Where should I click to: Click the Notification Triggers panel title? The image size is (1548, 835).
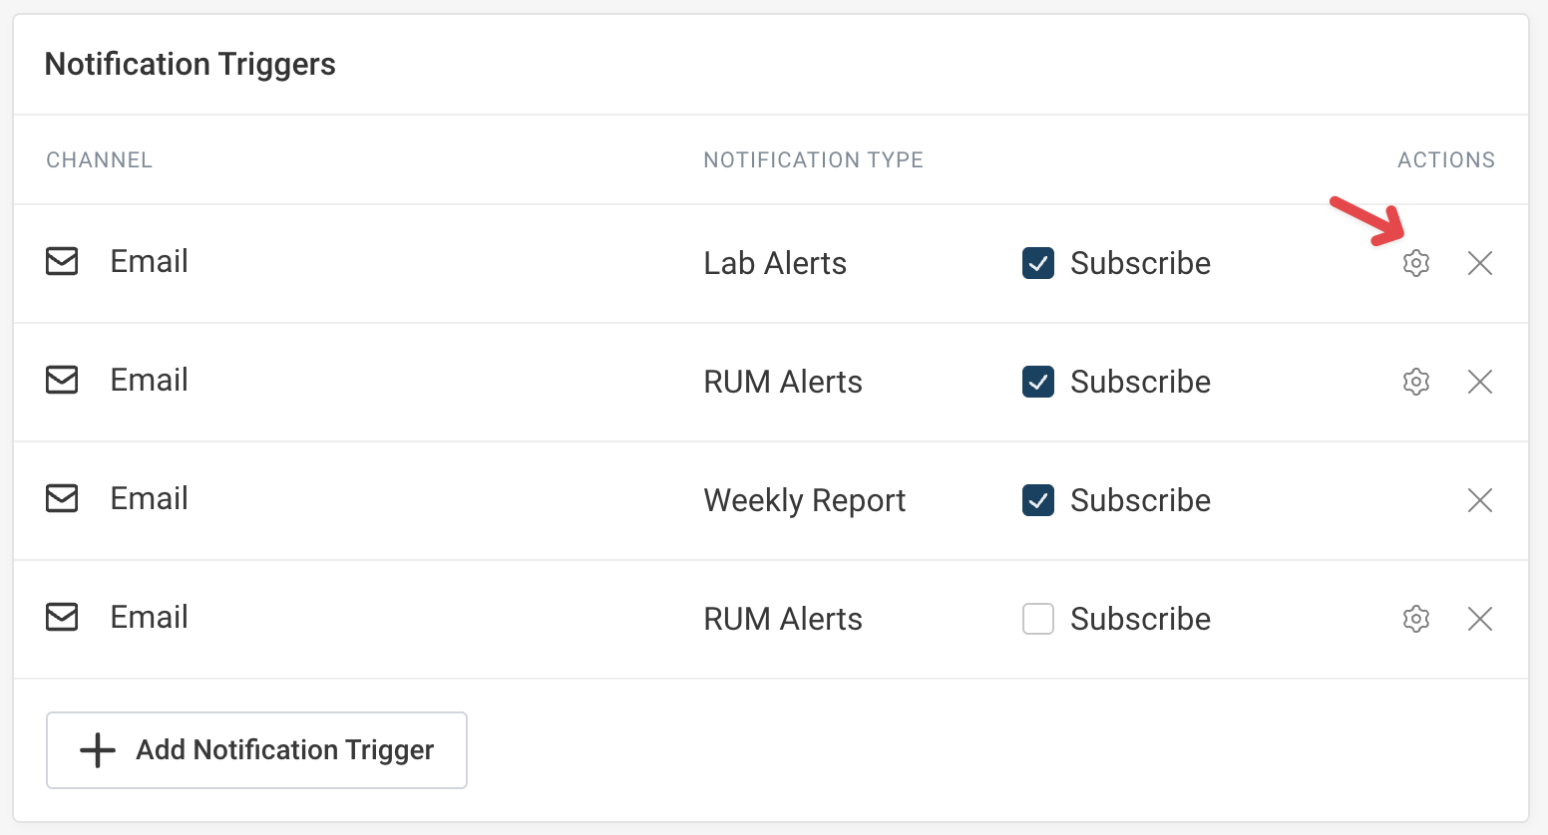point(190,64)
